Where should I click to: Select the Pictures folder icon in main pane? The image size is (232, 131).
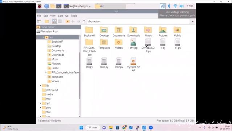pos(163,32)
